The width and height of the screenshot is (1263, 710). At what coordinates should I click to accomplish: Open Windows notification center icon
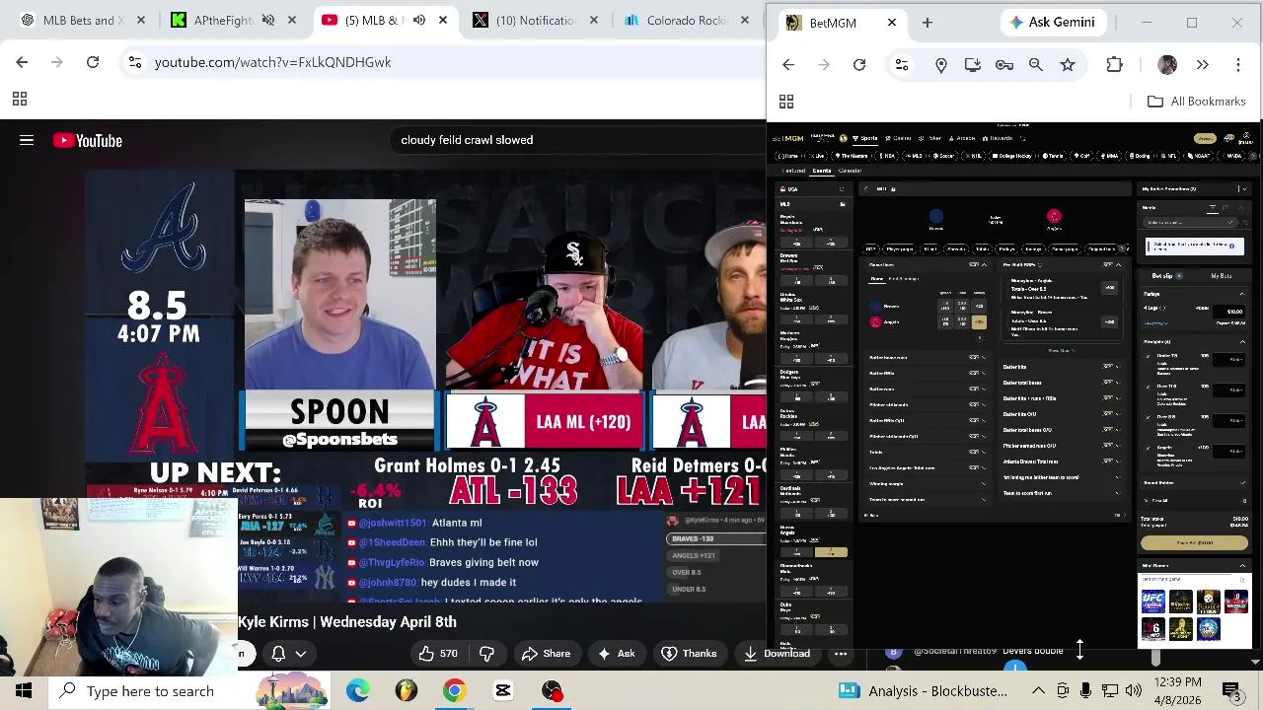tap(1231, 690)
